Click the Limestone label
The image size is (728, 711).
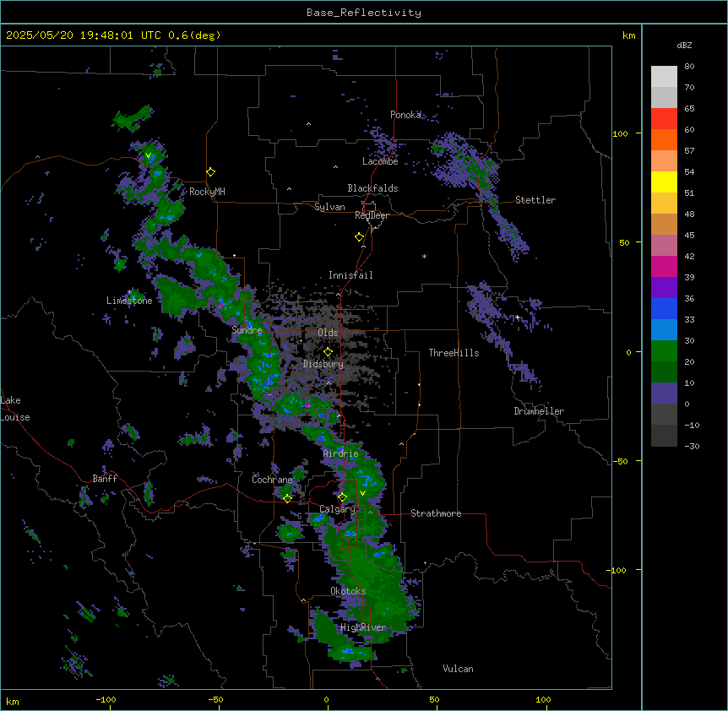pyautogui.click(x=129, y=301)
